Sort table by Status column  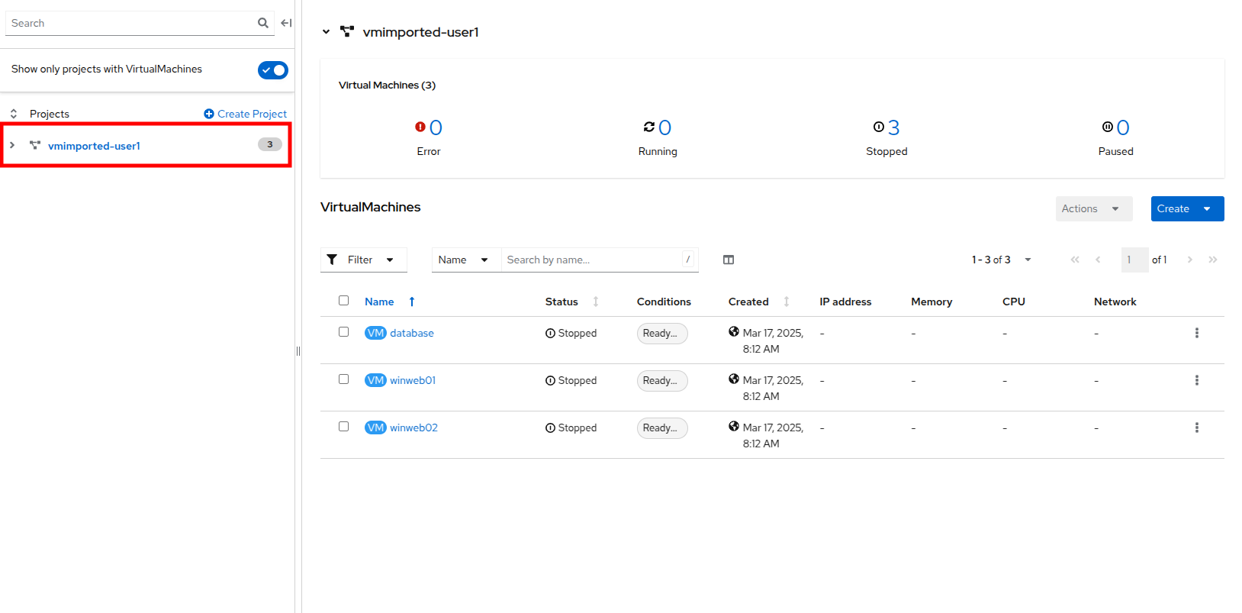[x=596, y=302]
